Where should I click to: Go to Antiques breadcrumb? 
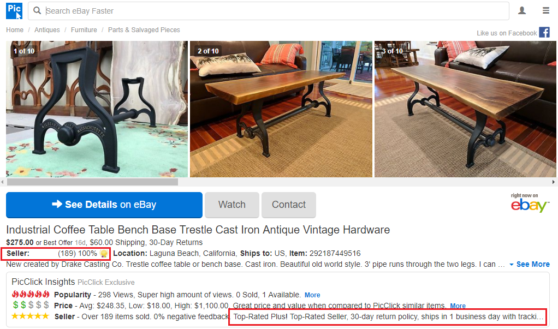(47, 30)
